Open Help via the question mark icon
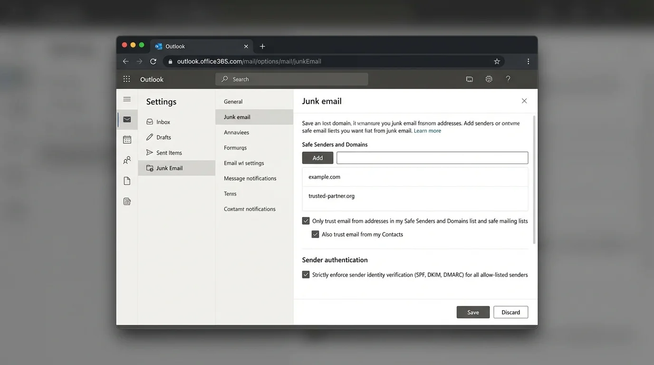Image resolution: width=654 pixels, height=365 pixels. point(508,79)
